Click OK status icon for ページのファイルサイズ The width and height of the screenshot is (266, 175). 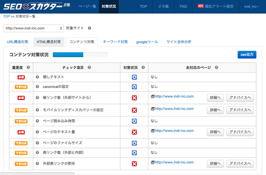click(x=134, y=143)
